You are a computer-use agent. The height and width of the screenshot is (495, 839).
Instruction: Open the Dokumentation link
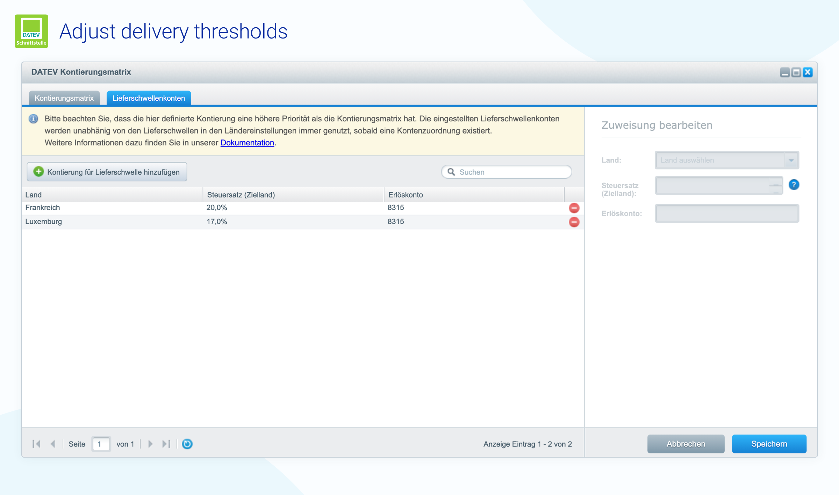click(x=247, y=143)
